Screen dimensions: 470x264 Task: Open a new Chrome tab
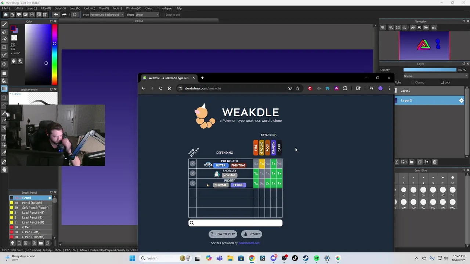(x=202, y=78)
